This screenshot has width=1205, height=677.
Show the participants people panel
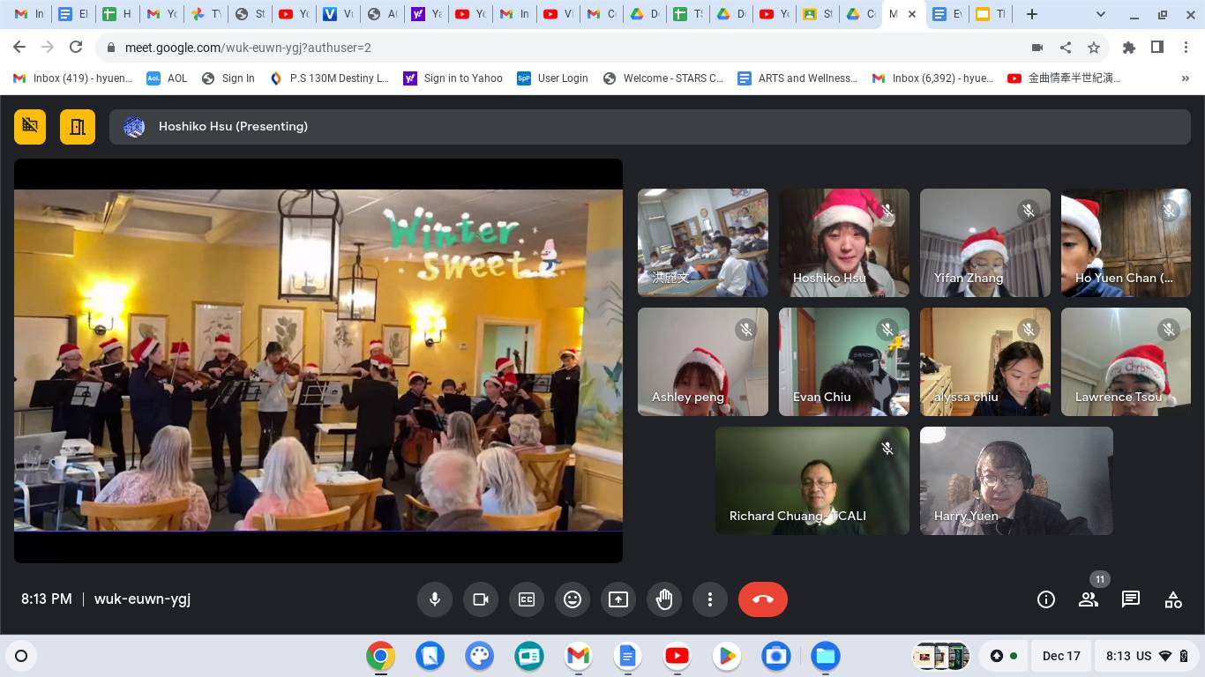click(1089, 599)
